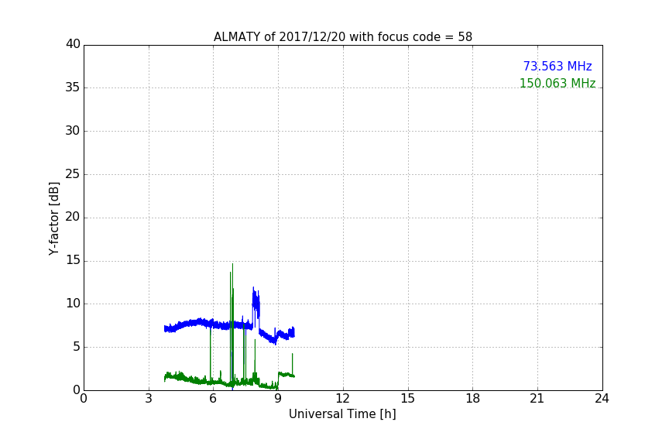Image resolution: width=669 pixels, height=446 pixels.
Task: Click x-axis tick label "24"
Action: pos(602,399)
